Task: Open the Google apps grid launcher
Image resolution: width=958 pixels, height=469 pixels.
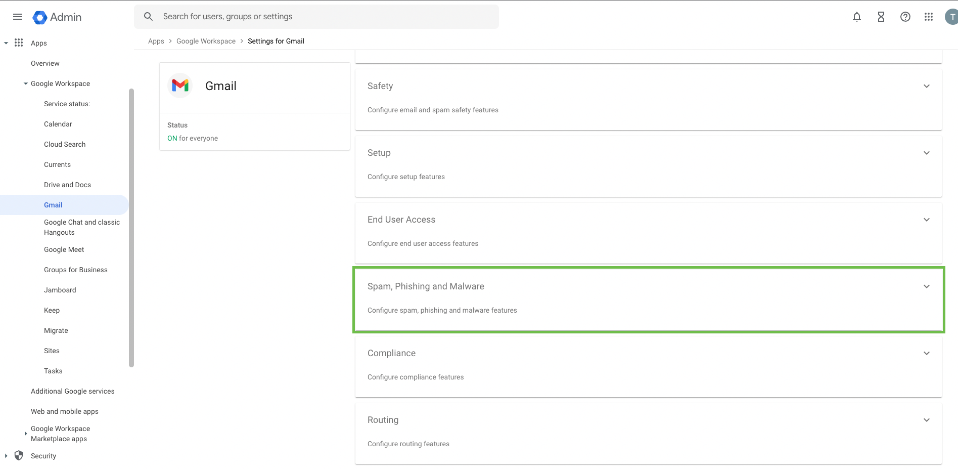Action: 929,17
